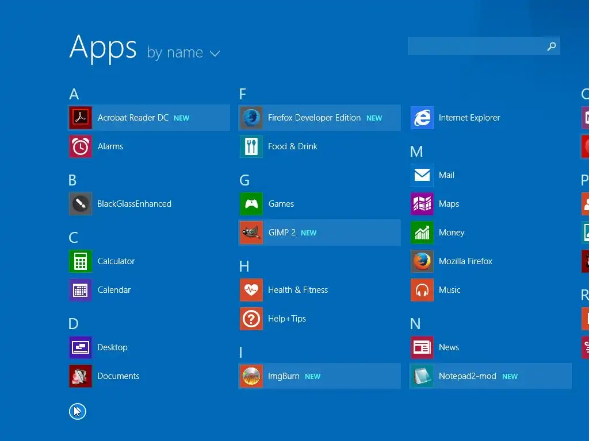Open the Desktop tile icon
Viewport: 589px width, 441px height.
coord(81,347)
